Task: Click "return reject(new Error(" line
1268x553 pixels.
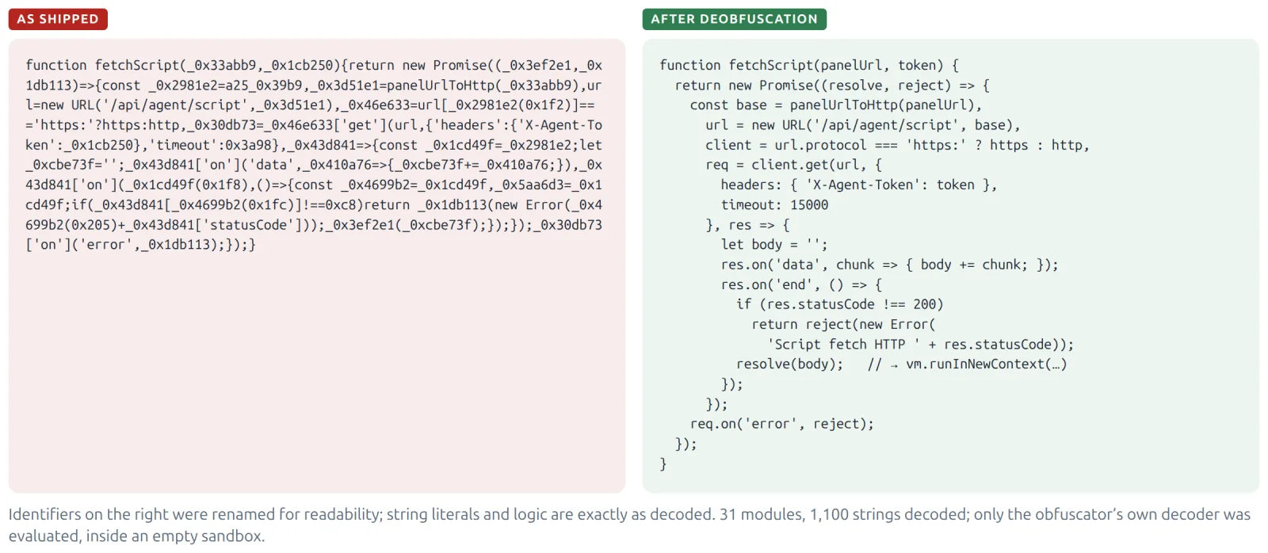Action: tap(844, 324)
